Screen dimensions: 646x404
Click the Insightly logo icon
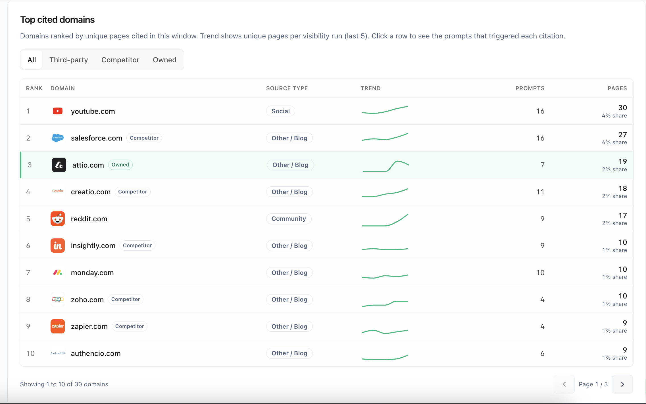[x=58, y=246]
